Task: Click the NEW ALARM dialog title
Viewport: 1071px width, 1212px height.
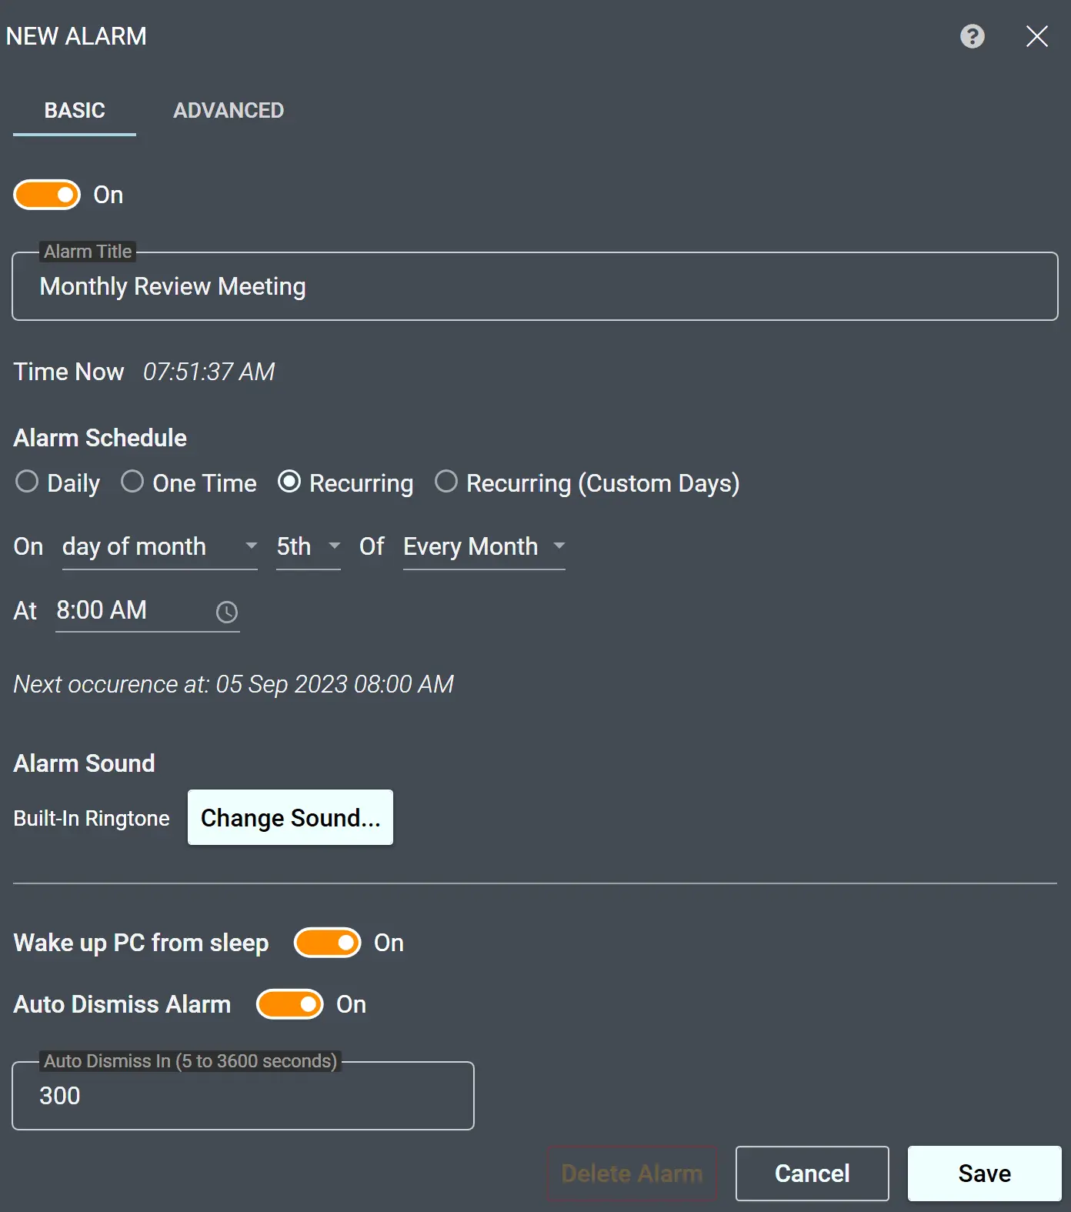Action: coord(76,36)
